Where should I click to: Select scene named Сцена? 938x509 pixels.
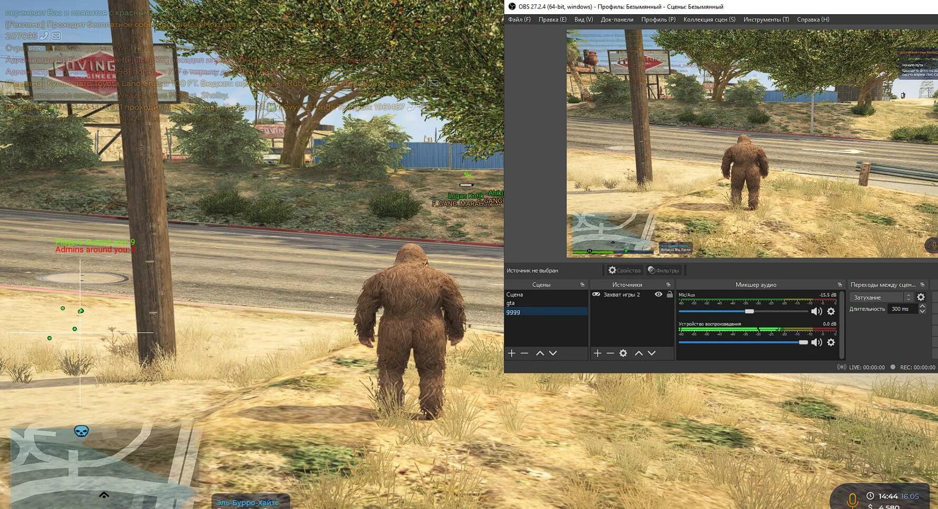[x=545, y=294]
